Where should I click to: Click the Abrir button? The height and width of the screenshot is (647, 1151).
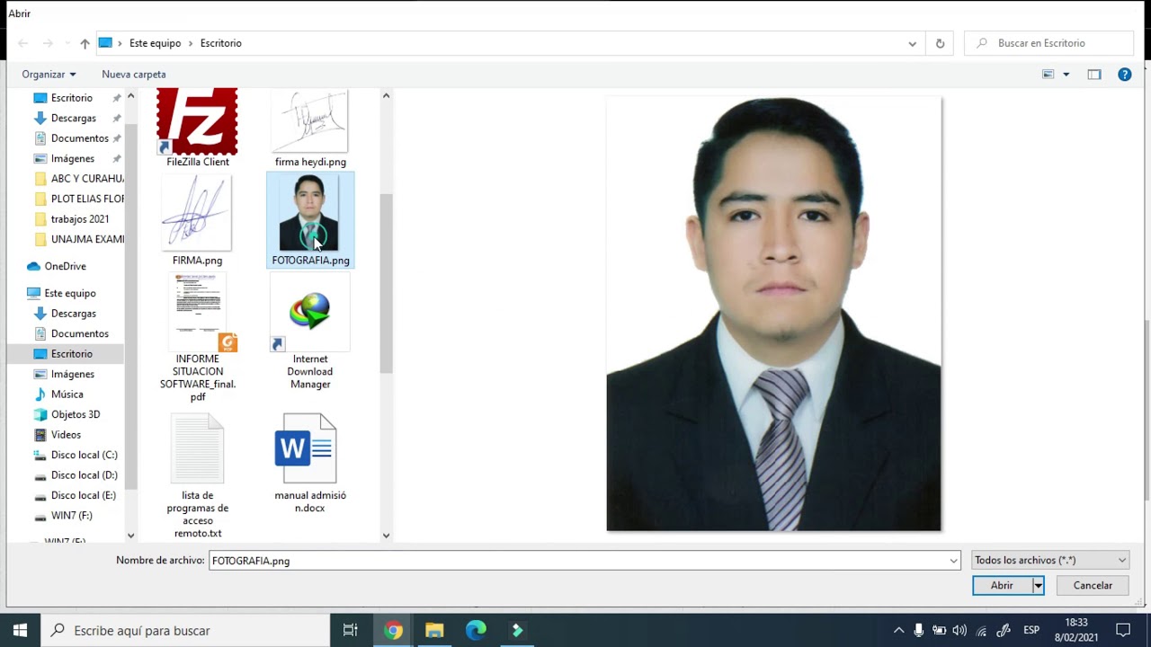click(1002, 586)
